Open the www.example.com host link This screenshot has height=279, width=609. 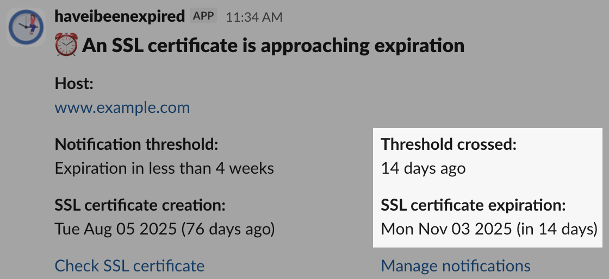coord(122,107)
